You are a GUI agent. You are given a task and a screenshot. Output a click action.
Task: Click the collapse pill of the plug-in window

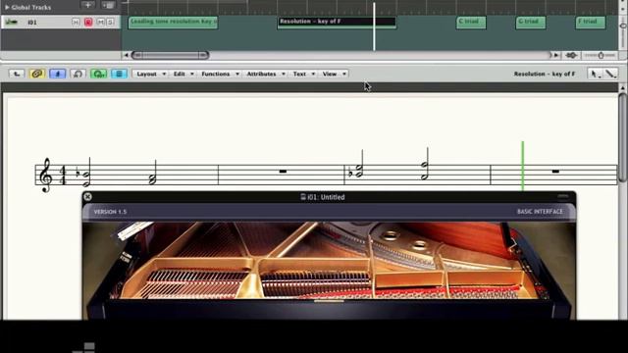(562, 196)
